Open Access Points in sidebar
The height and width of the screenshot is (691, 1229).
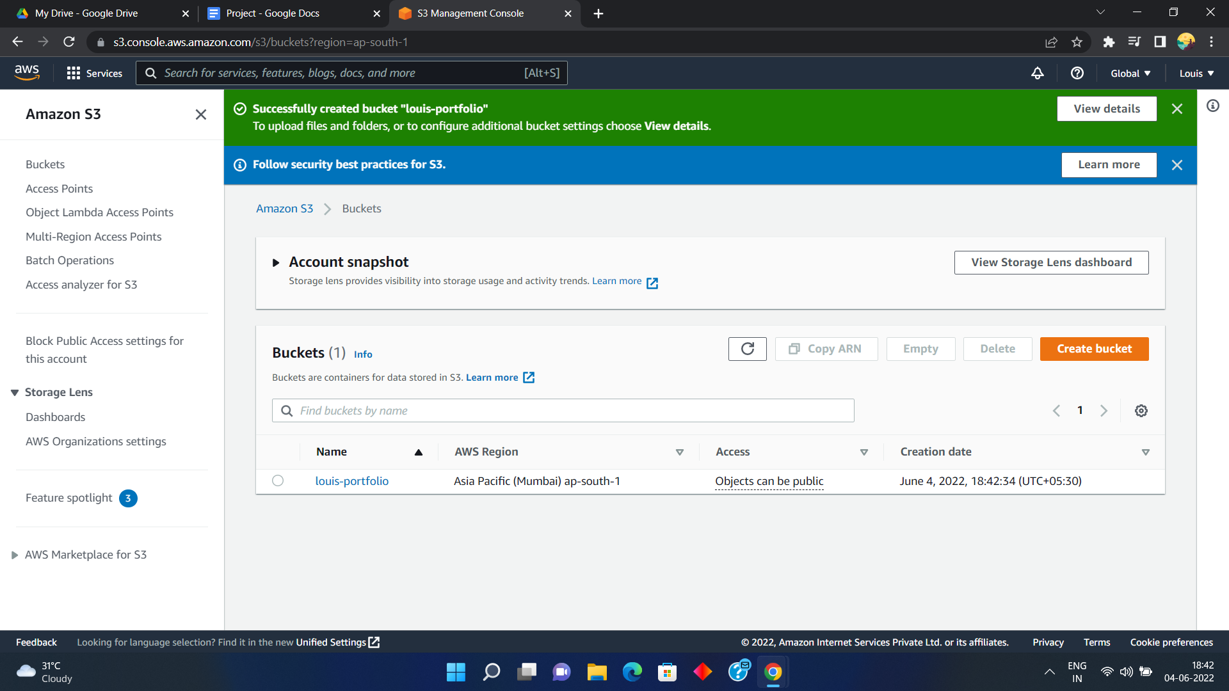pos(59,189)
